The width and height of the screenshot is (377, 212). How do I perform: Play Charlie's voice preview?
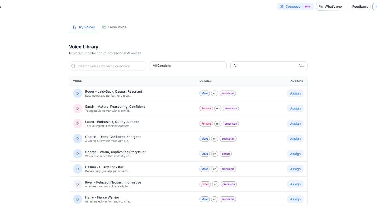pyautogui.click(x=78, y=139)
